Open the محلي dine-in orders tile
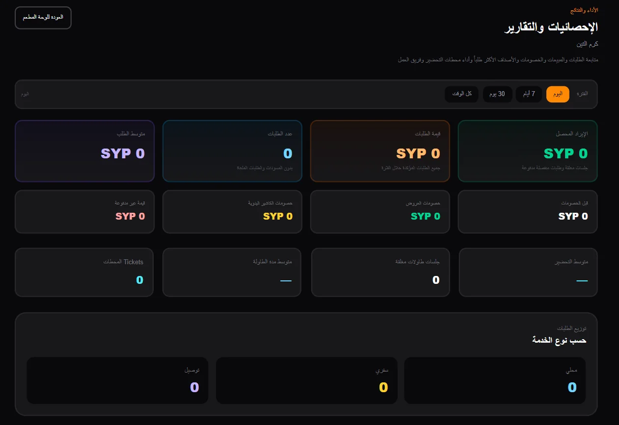Screen dimensions: 619x425 tap(495, 380)
